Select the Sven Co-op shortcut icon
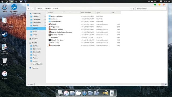Screen dimensions: 172x97 [x=49, y=43]
